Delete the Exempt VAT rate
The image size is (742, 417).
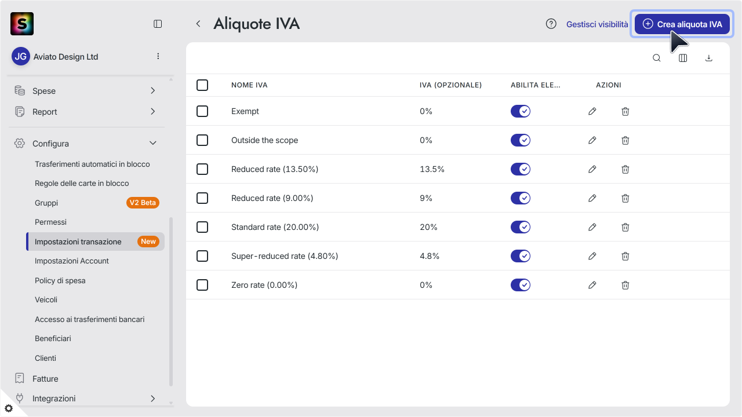click(x=625, y=111)
